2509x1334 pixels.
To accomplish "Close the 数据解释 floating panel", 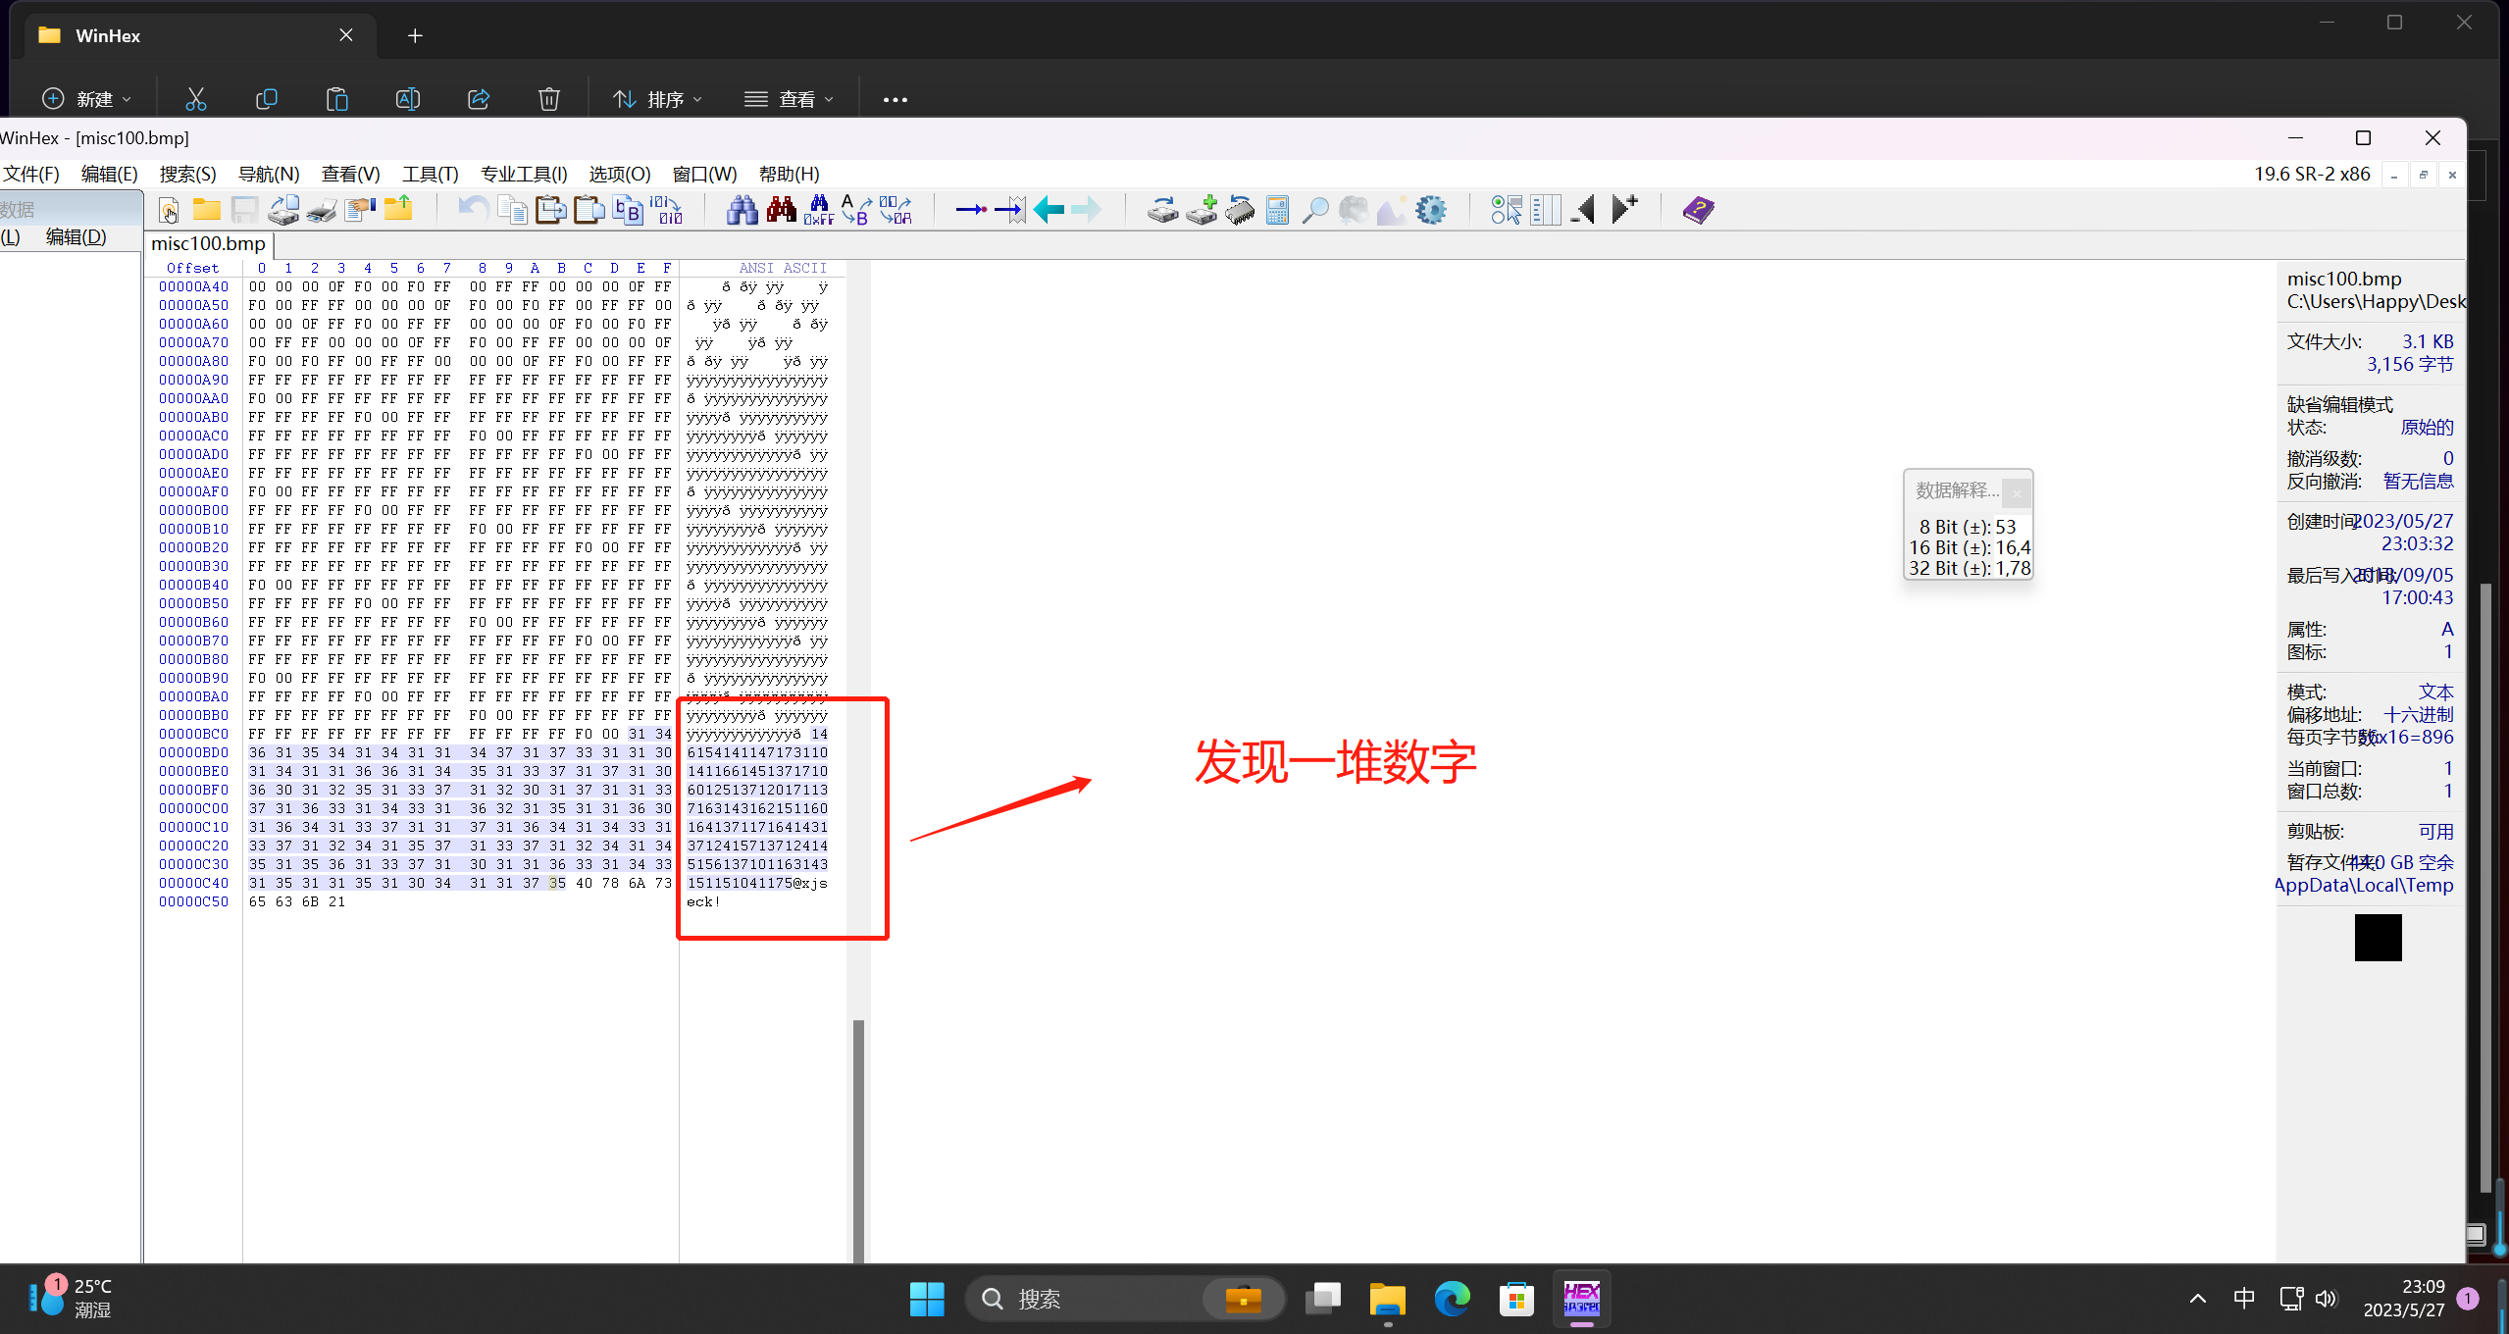I will pyautogui.click(x=2017, y=491).
